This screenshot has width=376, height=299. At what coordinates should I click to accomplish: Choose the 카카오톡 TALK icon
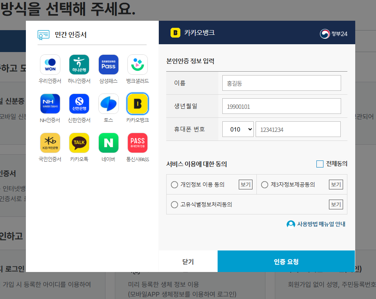(x=79, y=143)
